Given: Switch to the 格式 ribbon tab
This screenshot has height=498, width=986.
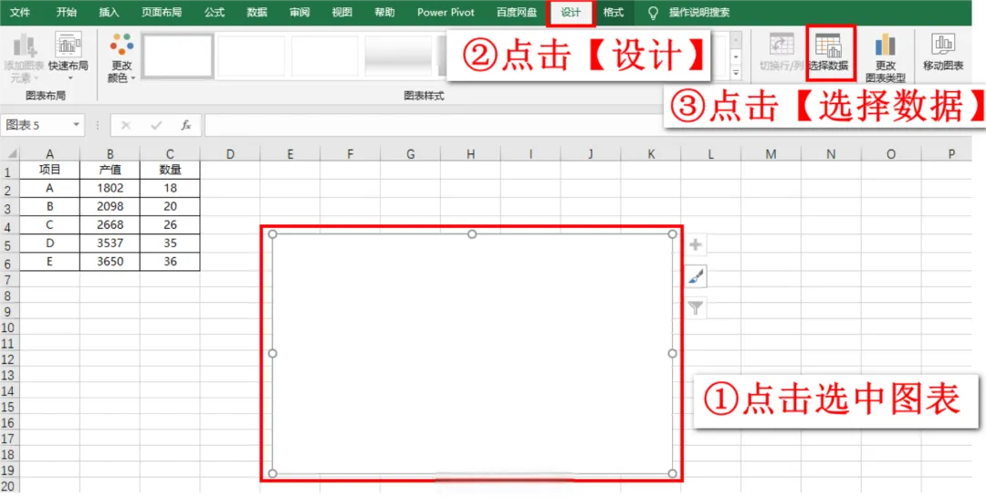Looking at the screenshot, I should coord(613,13).
